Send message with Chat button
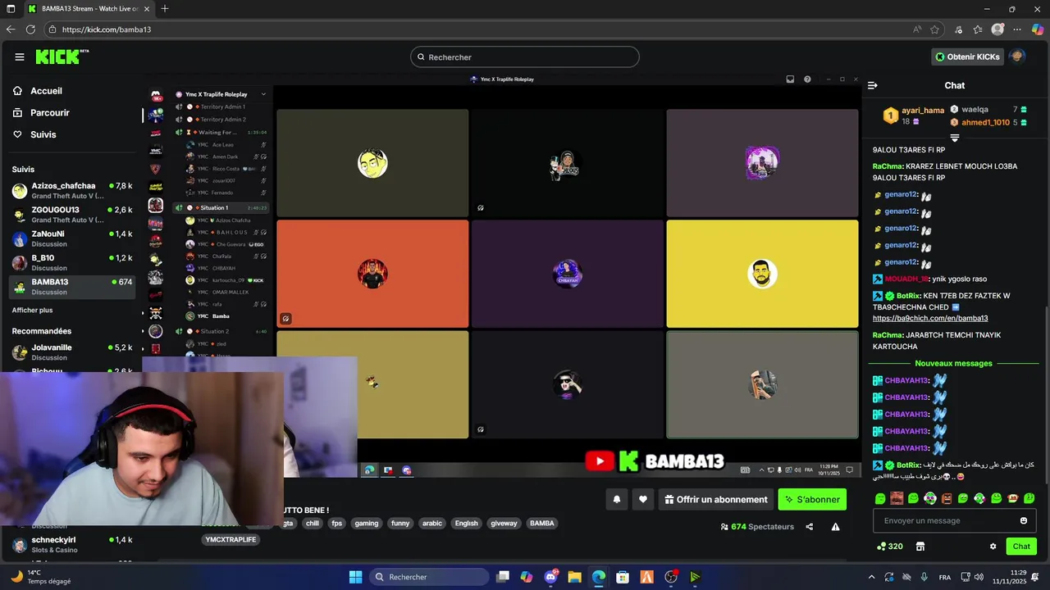Image resolution: width=1050 pixels, height=590 pixels. click(x=1021, y=547)
